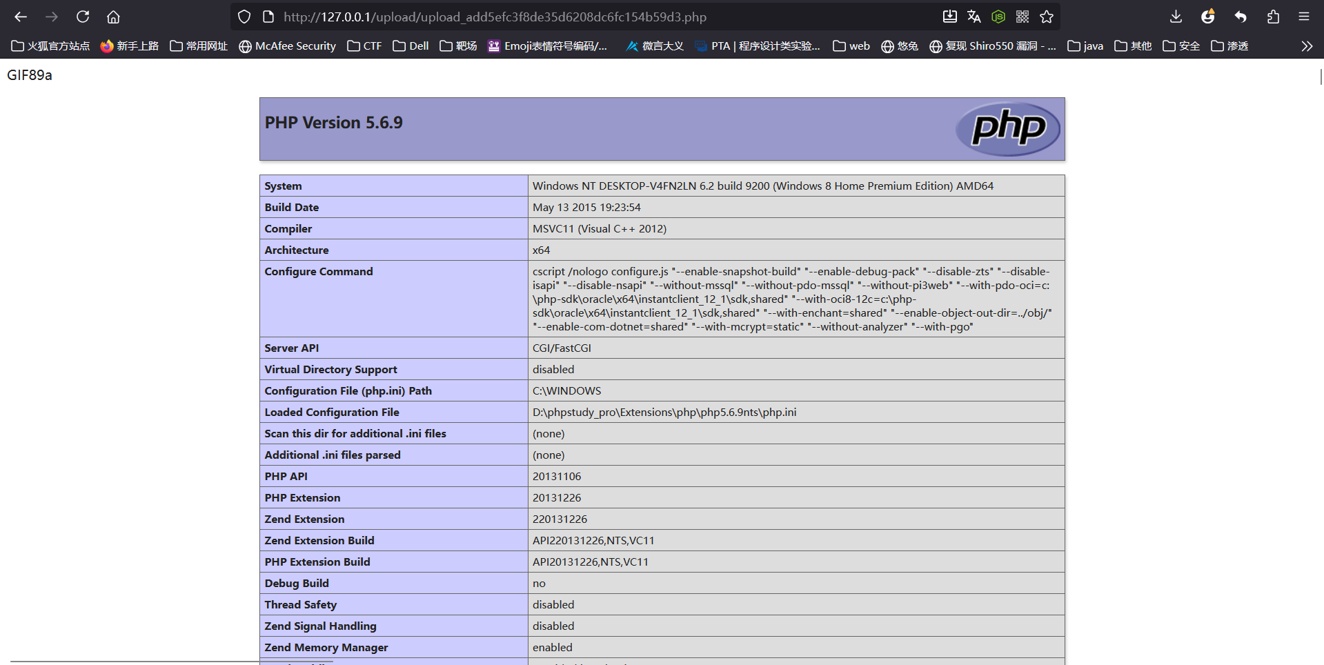Open the Firefox hamburger application menu

coord(1304,17)
